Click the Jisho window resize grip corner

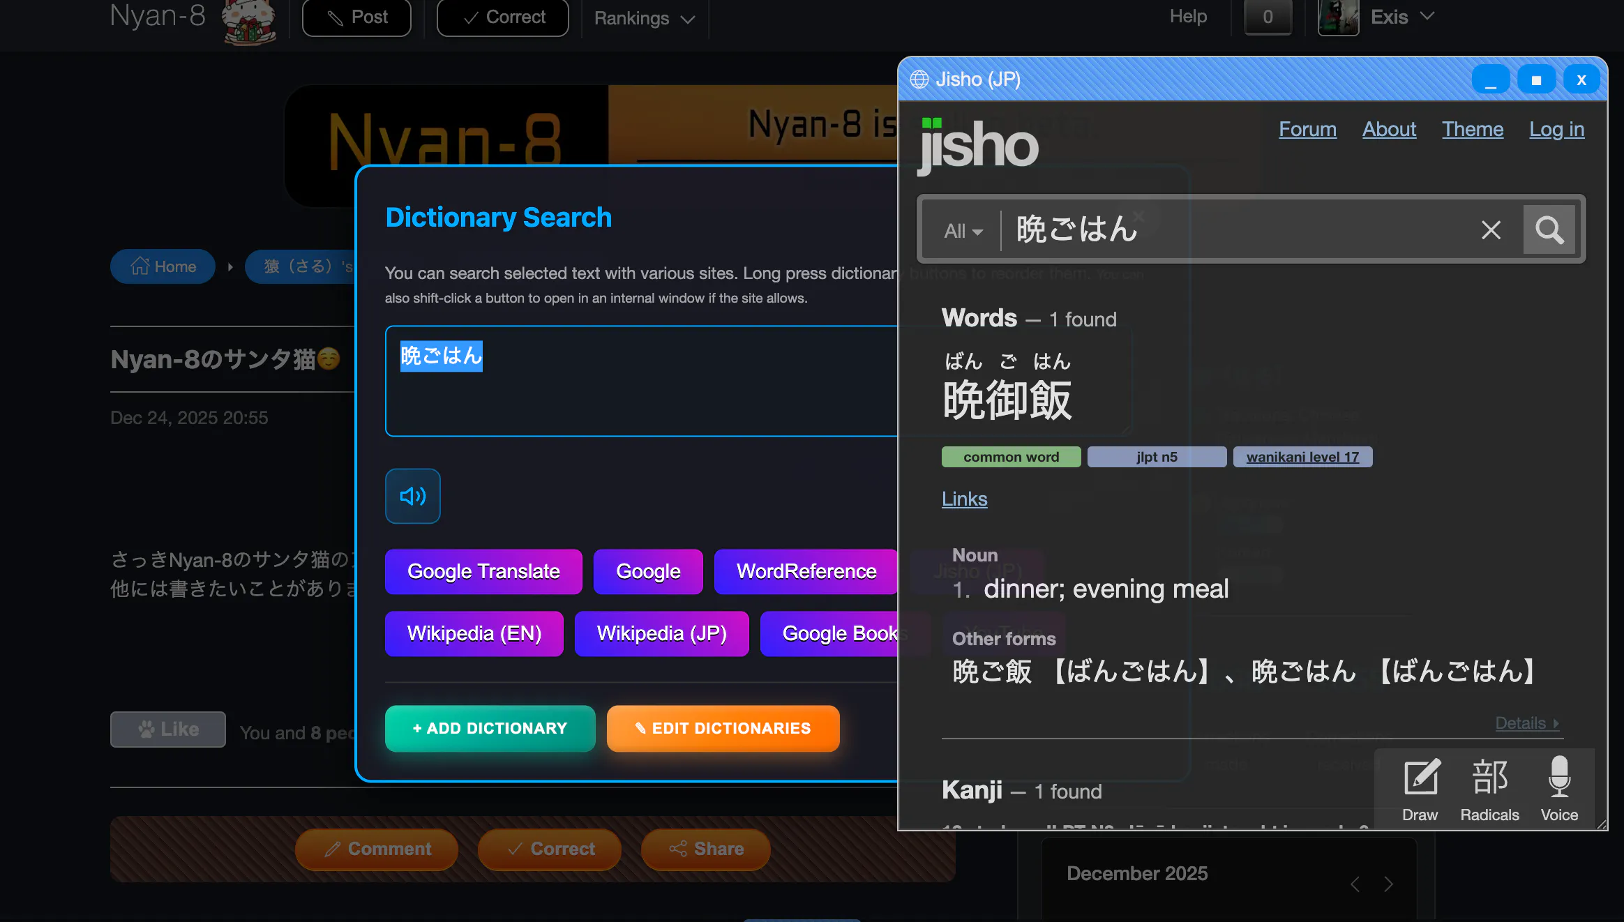(1601, 824)
